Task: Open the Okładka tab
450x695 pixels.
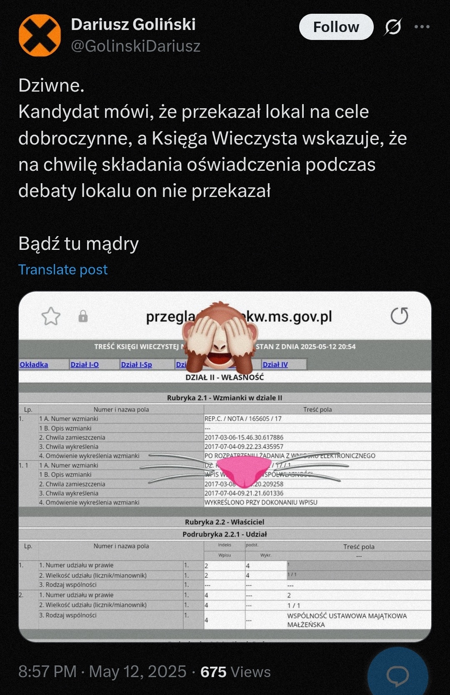Action: click(x=34, y=364)
